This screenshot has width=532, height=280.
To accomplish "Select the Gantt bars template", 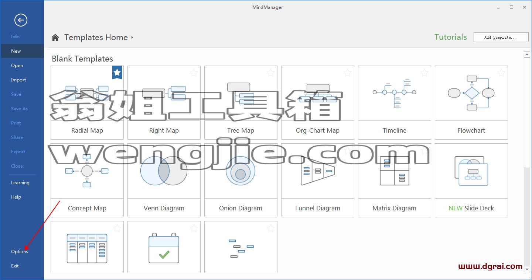I will (x=241, y=248).
